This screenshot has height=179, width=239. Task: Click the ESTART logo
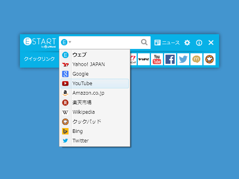coord(39,43)
